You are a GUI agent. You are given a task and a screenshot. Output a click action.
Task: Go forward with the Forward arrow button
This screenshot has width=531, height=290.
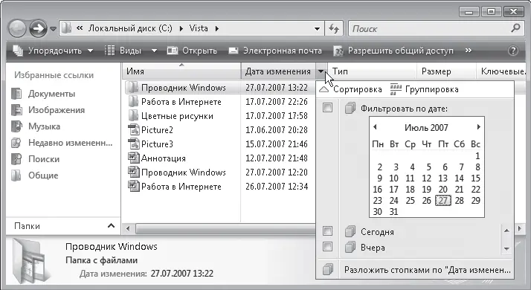pos(38,28)
